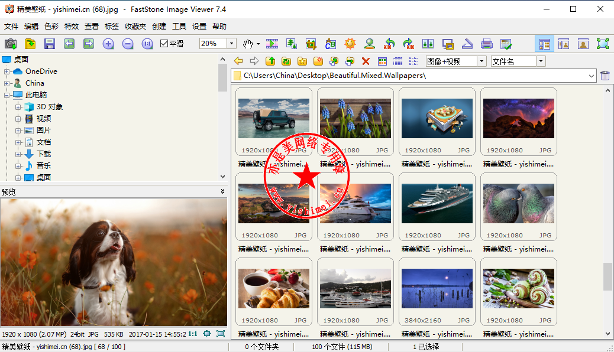This screenshot has height=352, width=614.
Task: Go to the previous image
Action: [69, 44]
